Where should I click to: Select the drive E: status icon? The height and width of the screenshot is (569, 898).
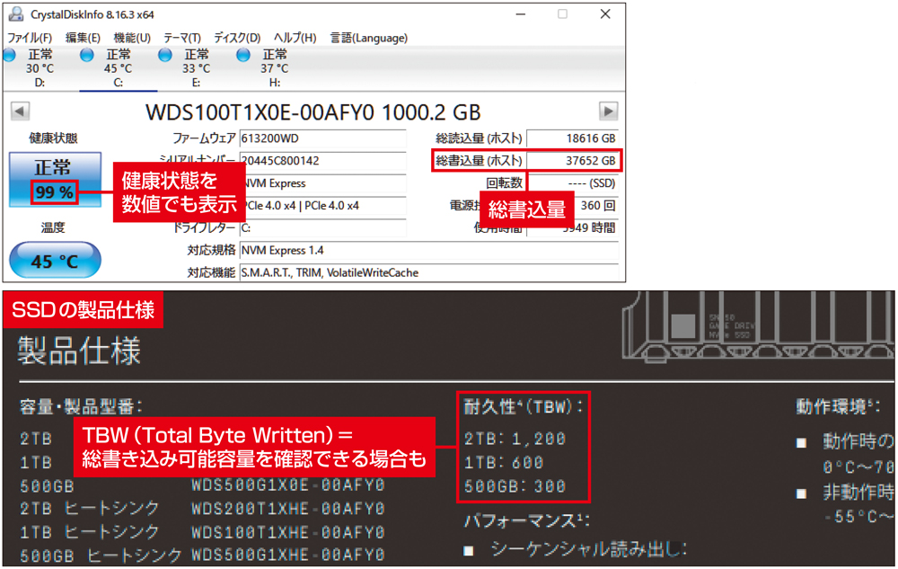click(164, 55)
